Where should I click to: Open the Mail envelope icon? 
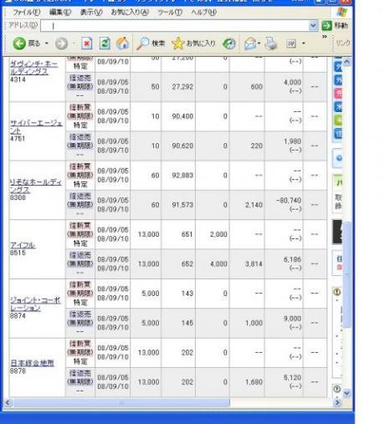250,43
